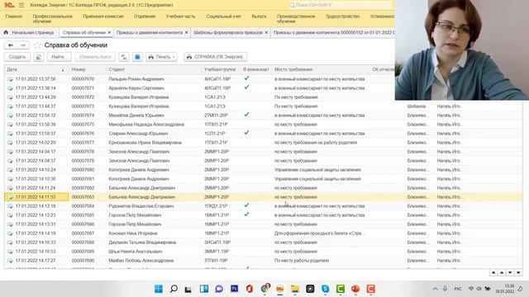Click the search field Поиск Ctrl+Shift+F
The height and width of the screenshot is (297, 529).
pyautogui.click(x=340, y=5)
